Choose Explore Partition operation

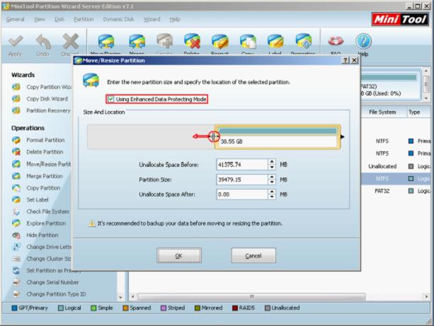pos(39,223)
